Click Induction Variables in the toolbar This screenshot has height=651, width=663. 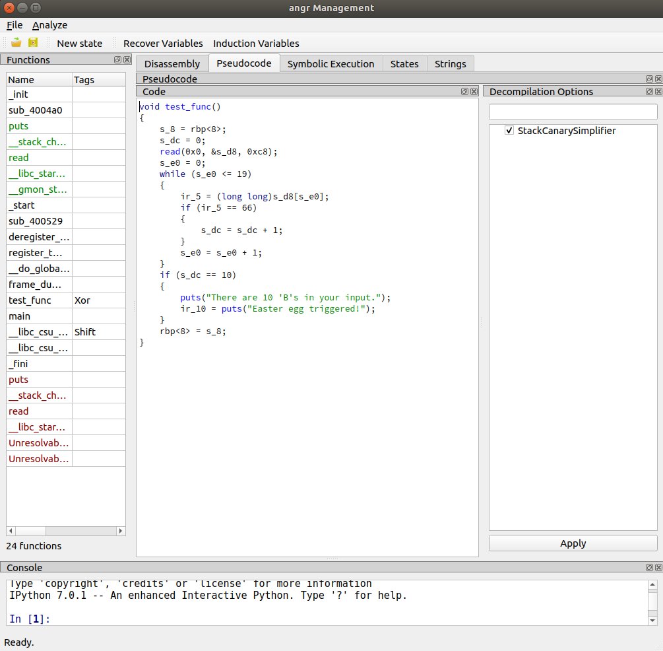click(x=256, y=43)
